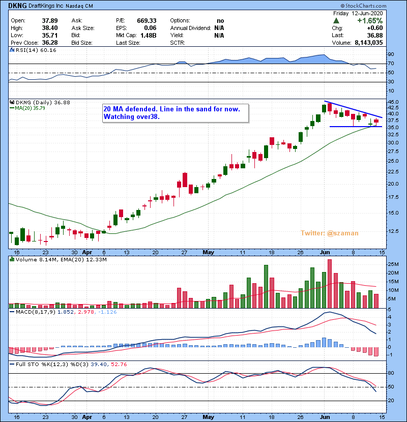Click the RSI indicator icon beside RSI(14)

12,50
